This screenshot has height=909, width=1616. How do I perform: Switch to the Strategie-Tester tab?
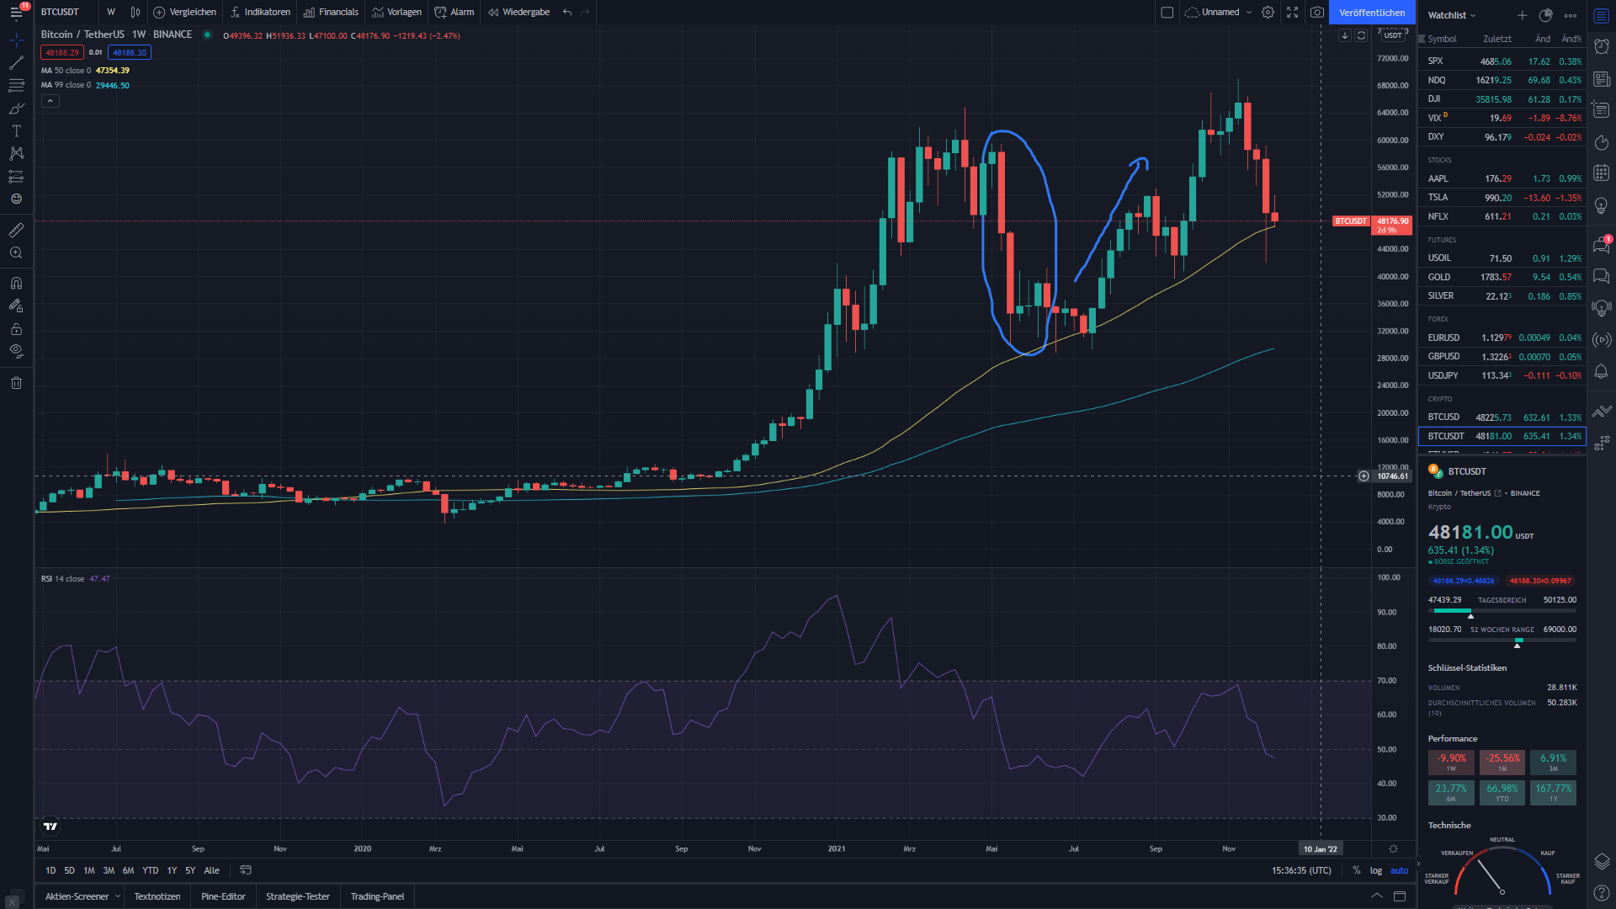[x=298, y=896]
